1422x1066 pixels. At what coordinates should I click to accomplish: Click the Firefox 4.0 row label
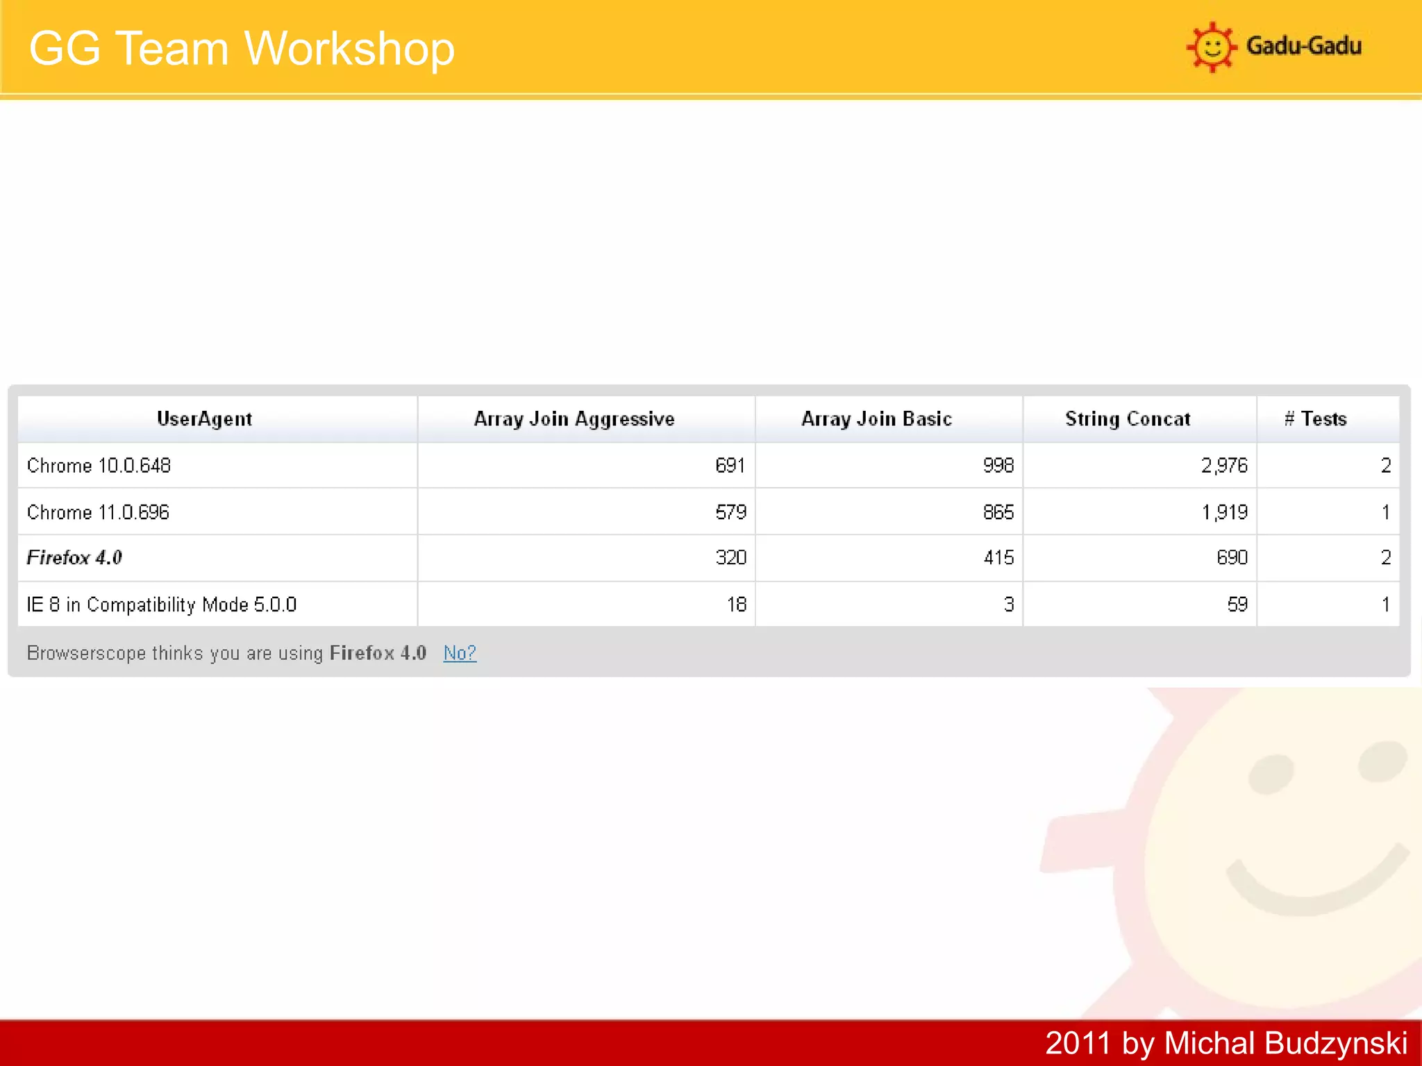(x=74, y=557)
